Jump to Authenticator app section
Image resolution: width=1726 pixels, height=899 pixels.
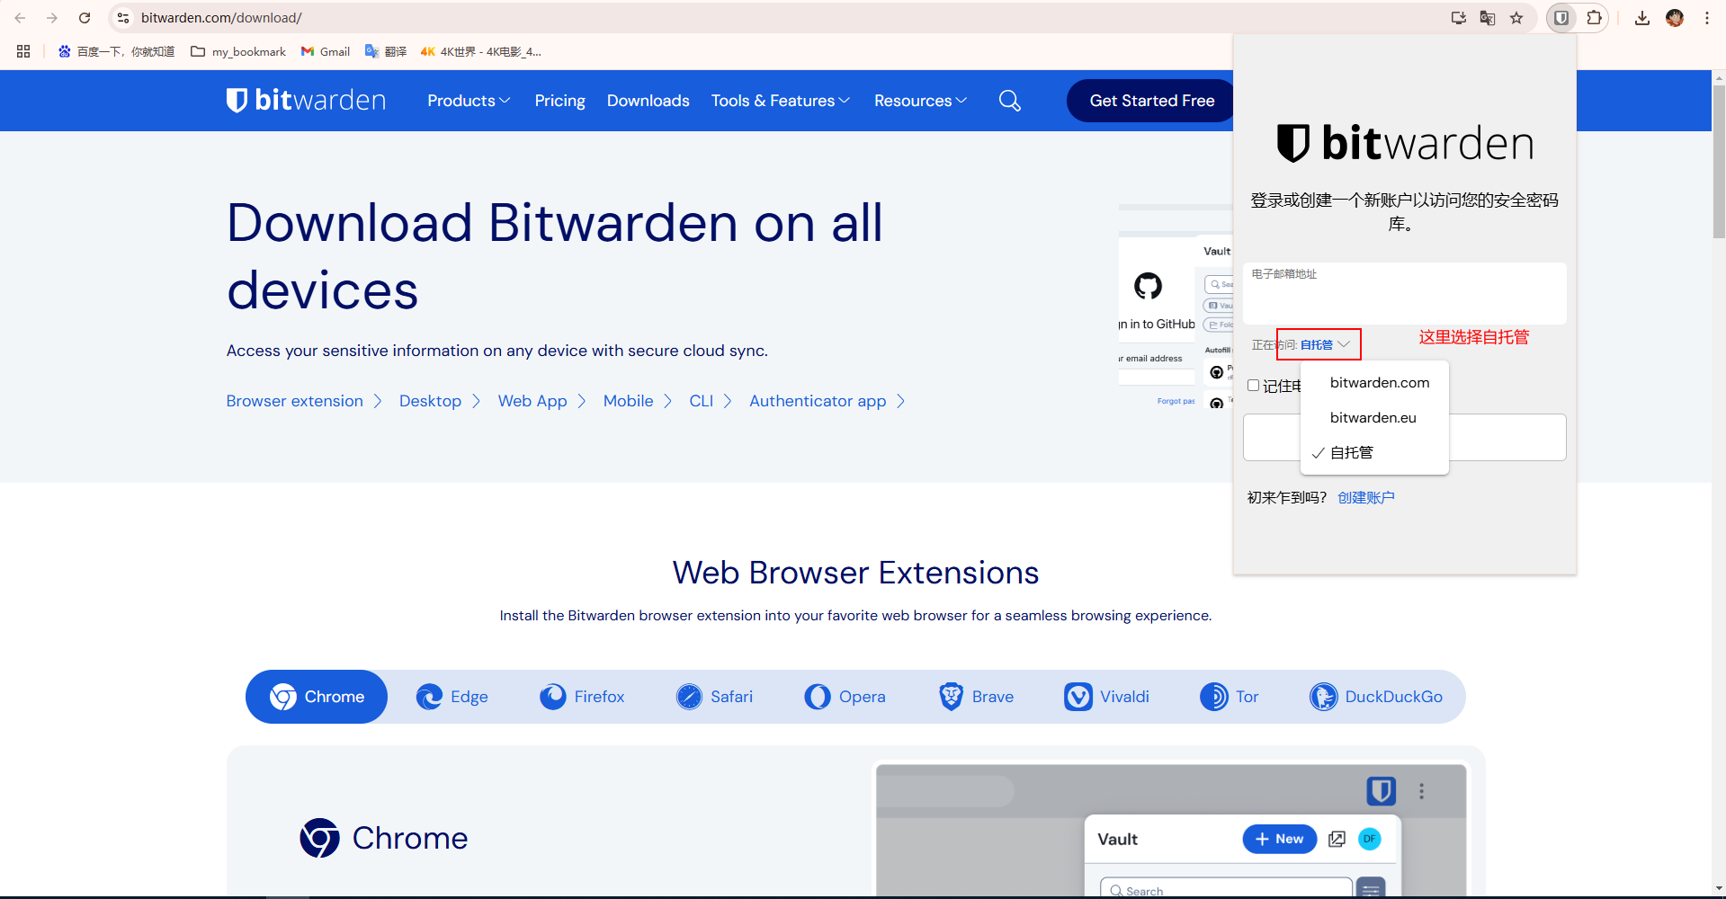(827, 401)
